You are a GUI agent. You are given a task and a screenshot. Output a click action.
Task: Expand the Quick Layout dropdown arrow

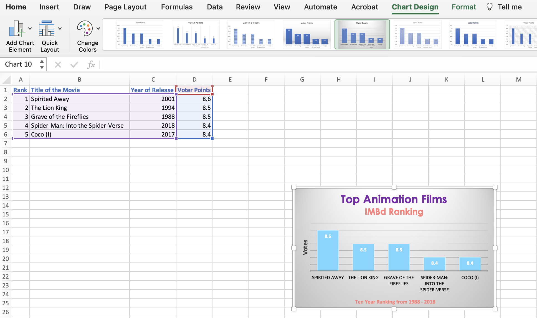click(60, 28)
